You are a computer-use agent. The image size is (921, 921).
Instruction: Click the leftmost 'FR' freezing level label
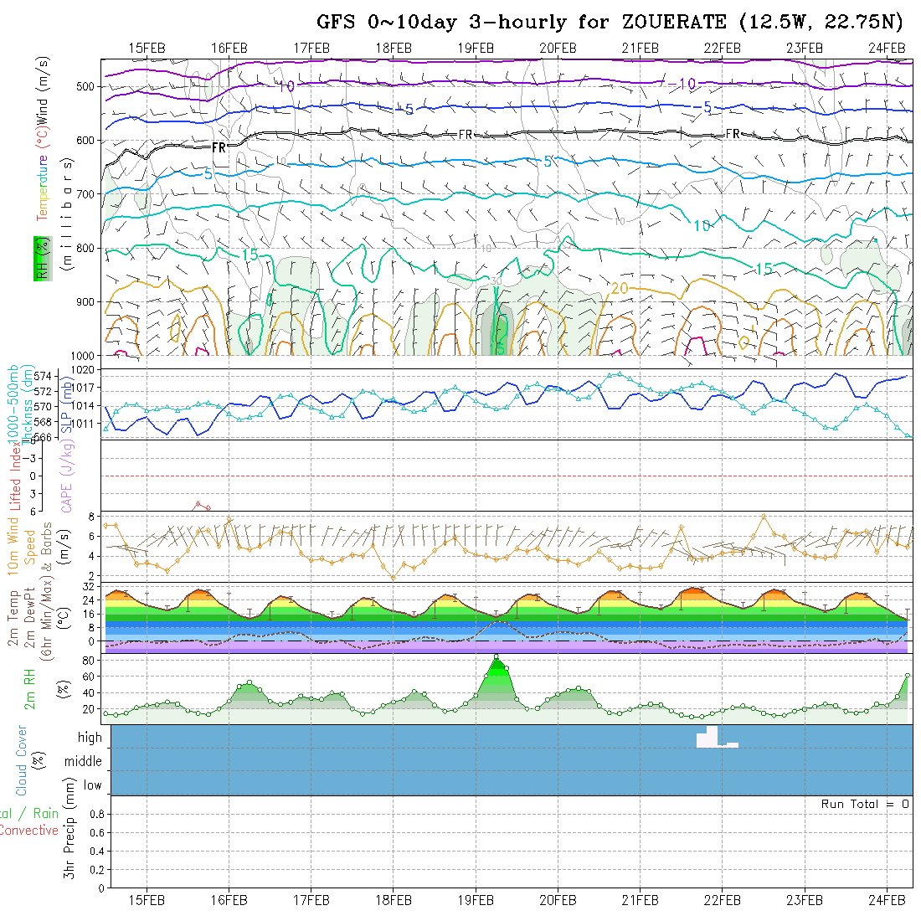[219, 147]
